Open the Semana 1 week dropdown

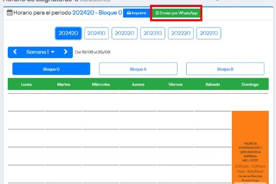point(40,52)
